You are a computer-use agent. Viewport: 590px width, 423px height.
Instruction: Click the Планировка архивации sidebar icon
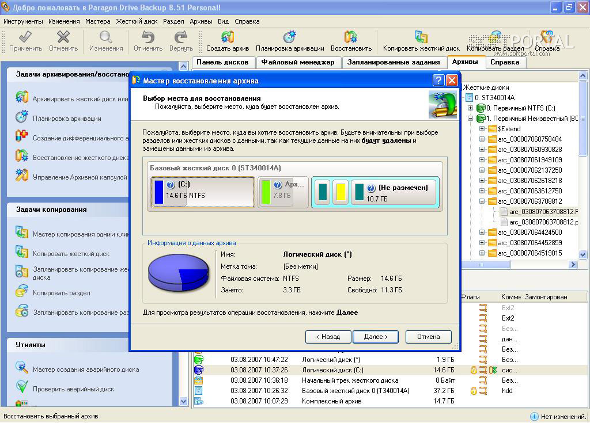[x=22, y=117]
